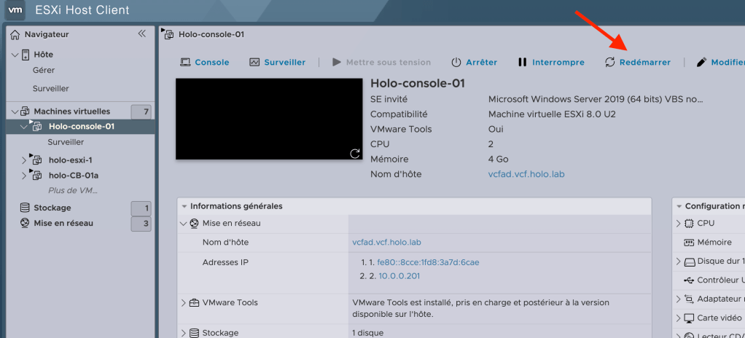Viewport: 745px width, 338px height.
Task: Collapse the Hôte tree node
Action: pyautogui.click(x=15, y=55)
